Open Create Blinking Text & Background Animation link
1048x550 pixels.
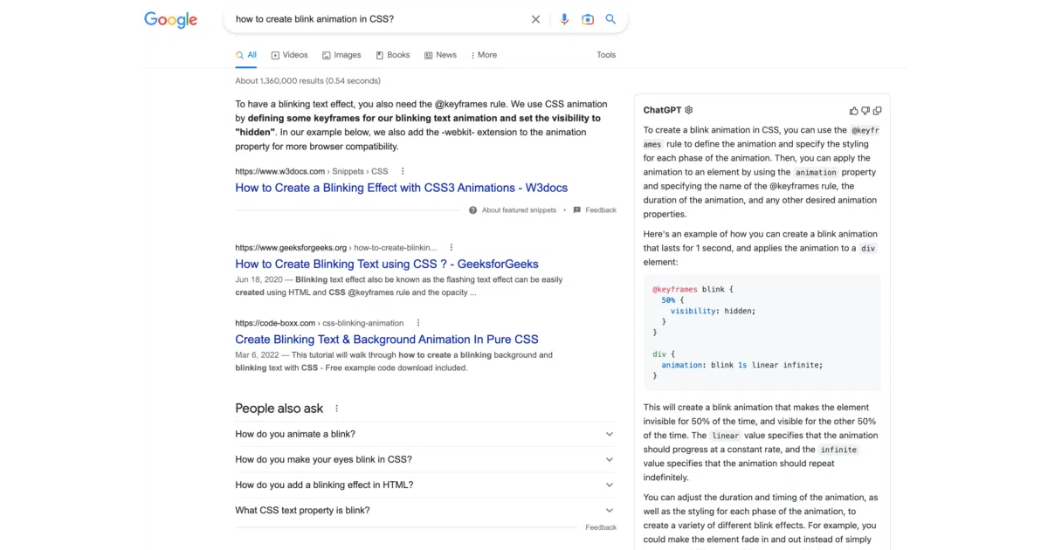[387, 340]
